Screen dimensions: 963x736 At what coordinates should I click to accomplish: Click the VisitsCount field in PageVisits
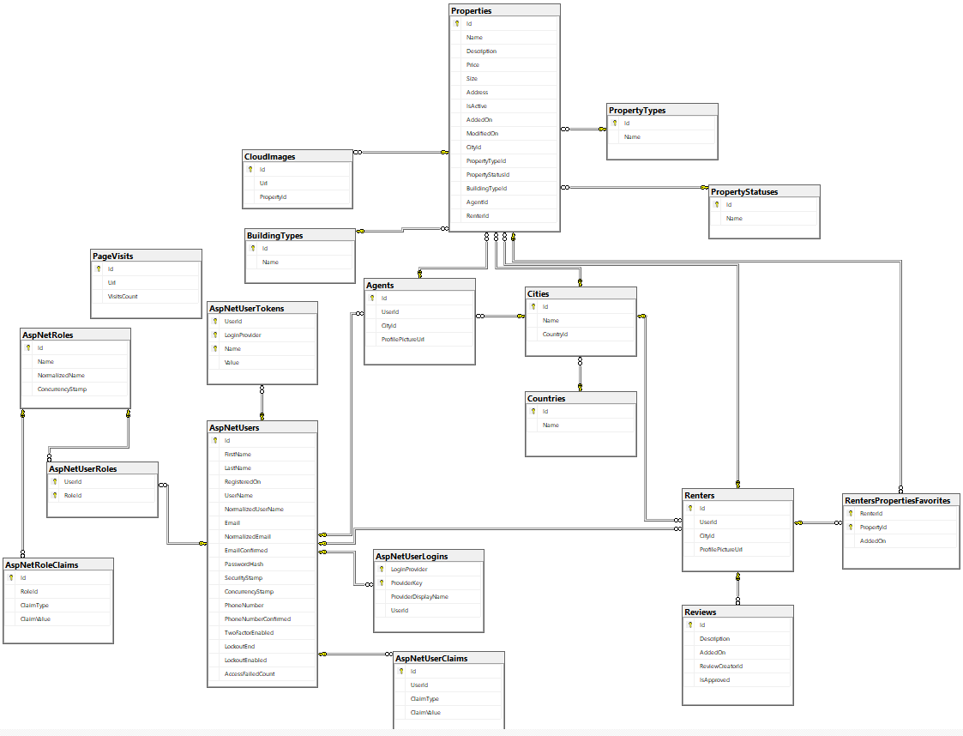point(123,296)
